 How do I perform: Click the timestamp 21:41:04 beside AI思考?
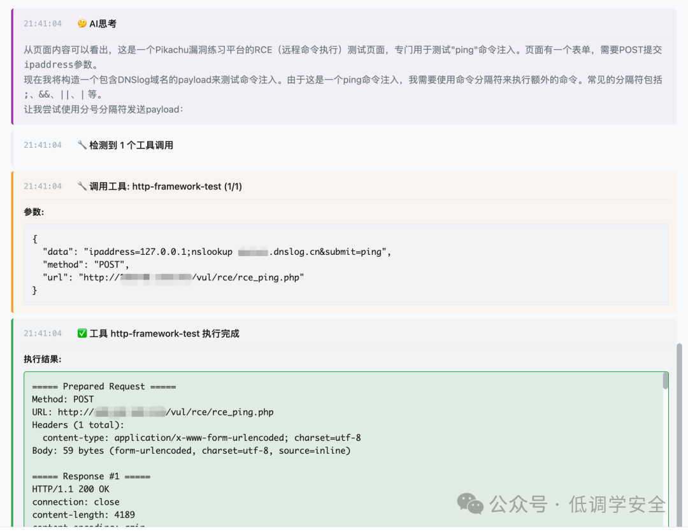(43, 24)
